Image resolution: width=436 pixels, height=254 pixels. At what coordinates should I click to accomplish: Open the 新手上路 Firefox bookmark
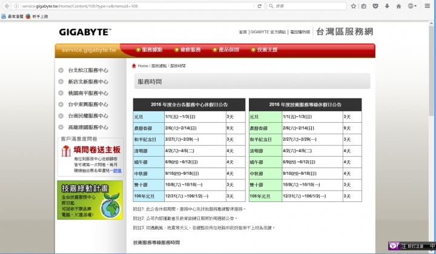pyautogui.click(x=37, y=16)
